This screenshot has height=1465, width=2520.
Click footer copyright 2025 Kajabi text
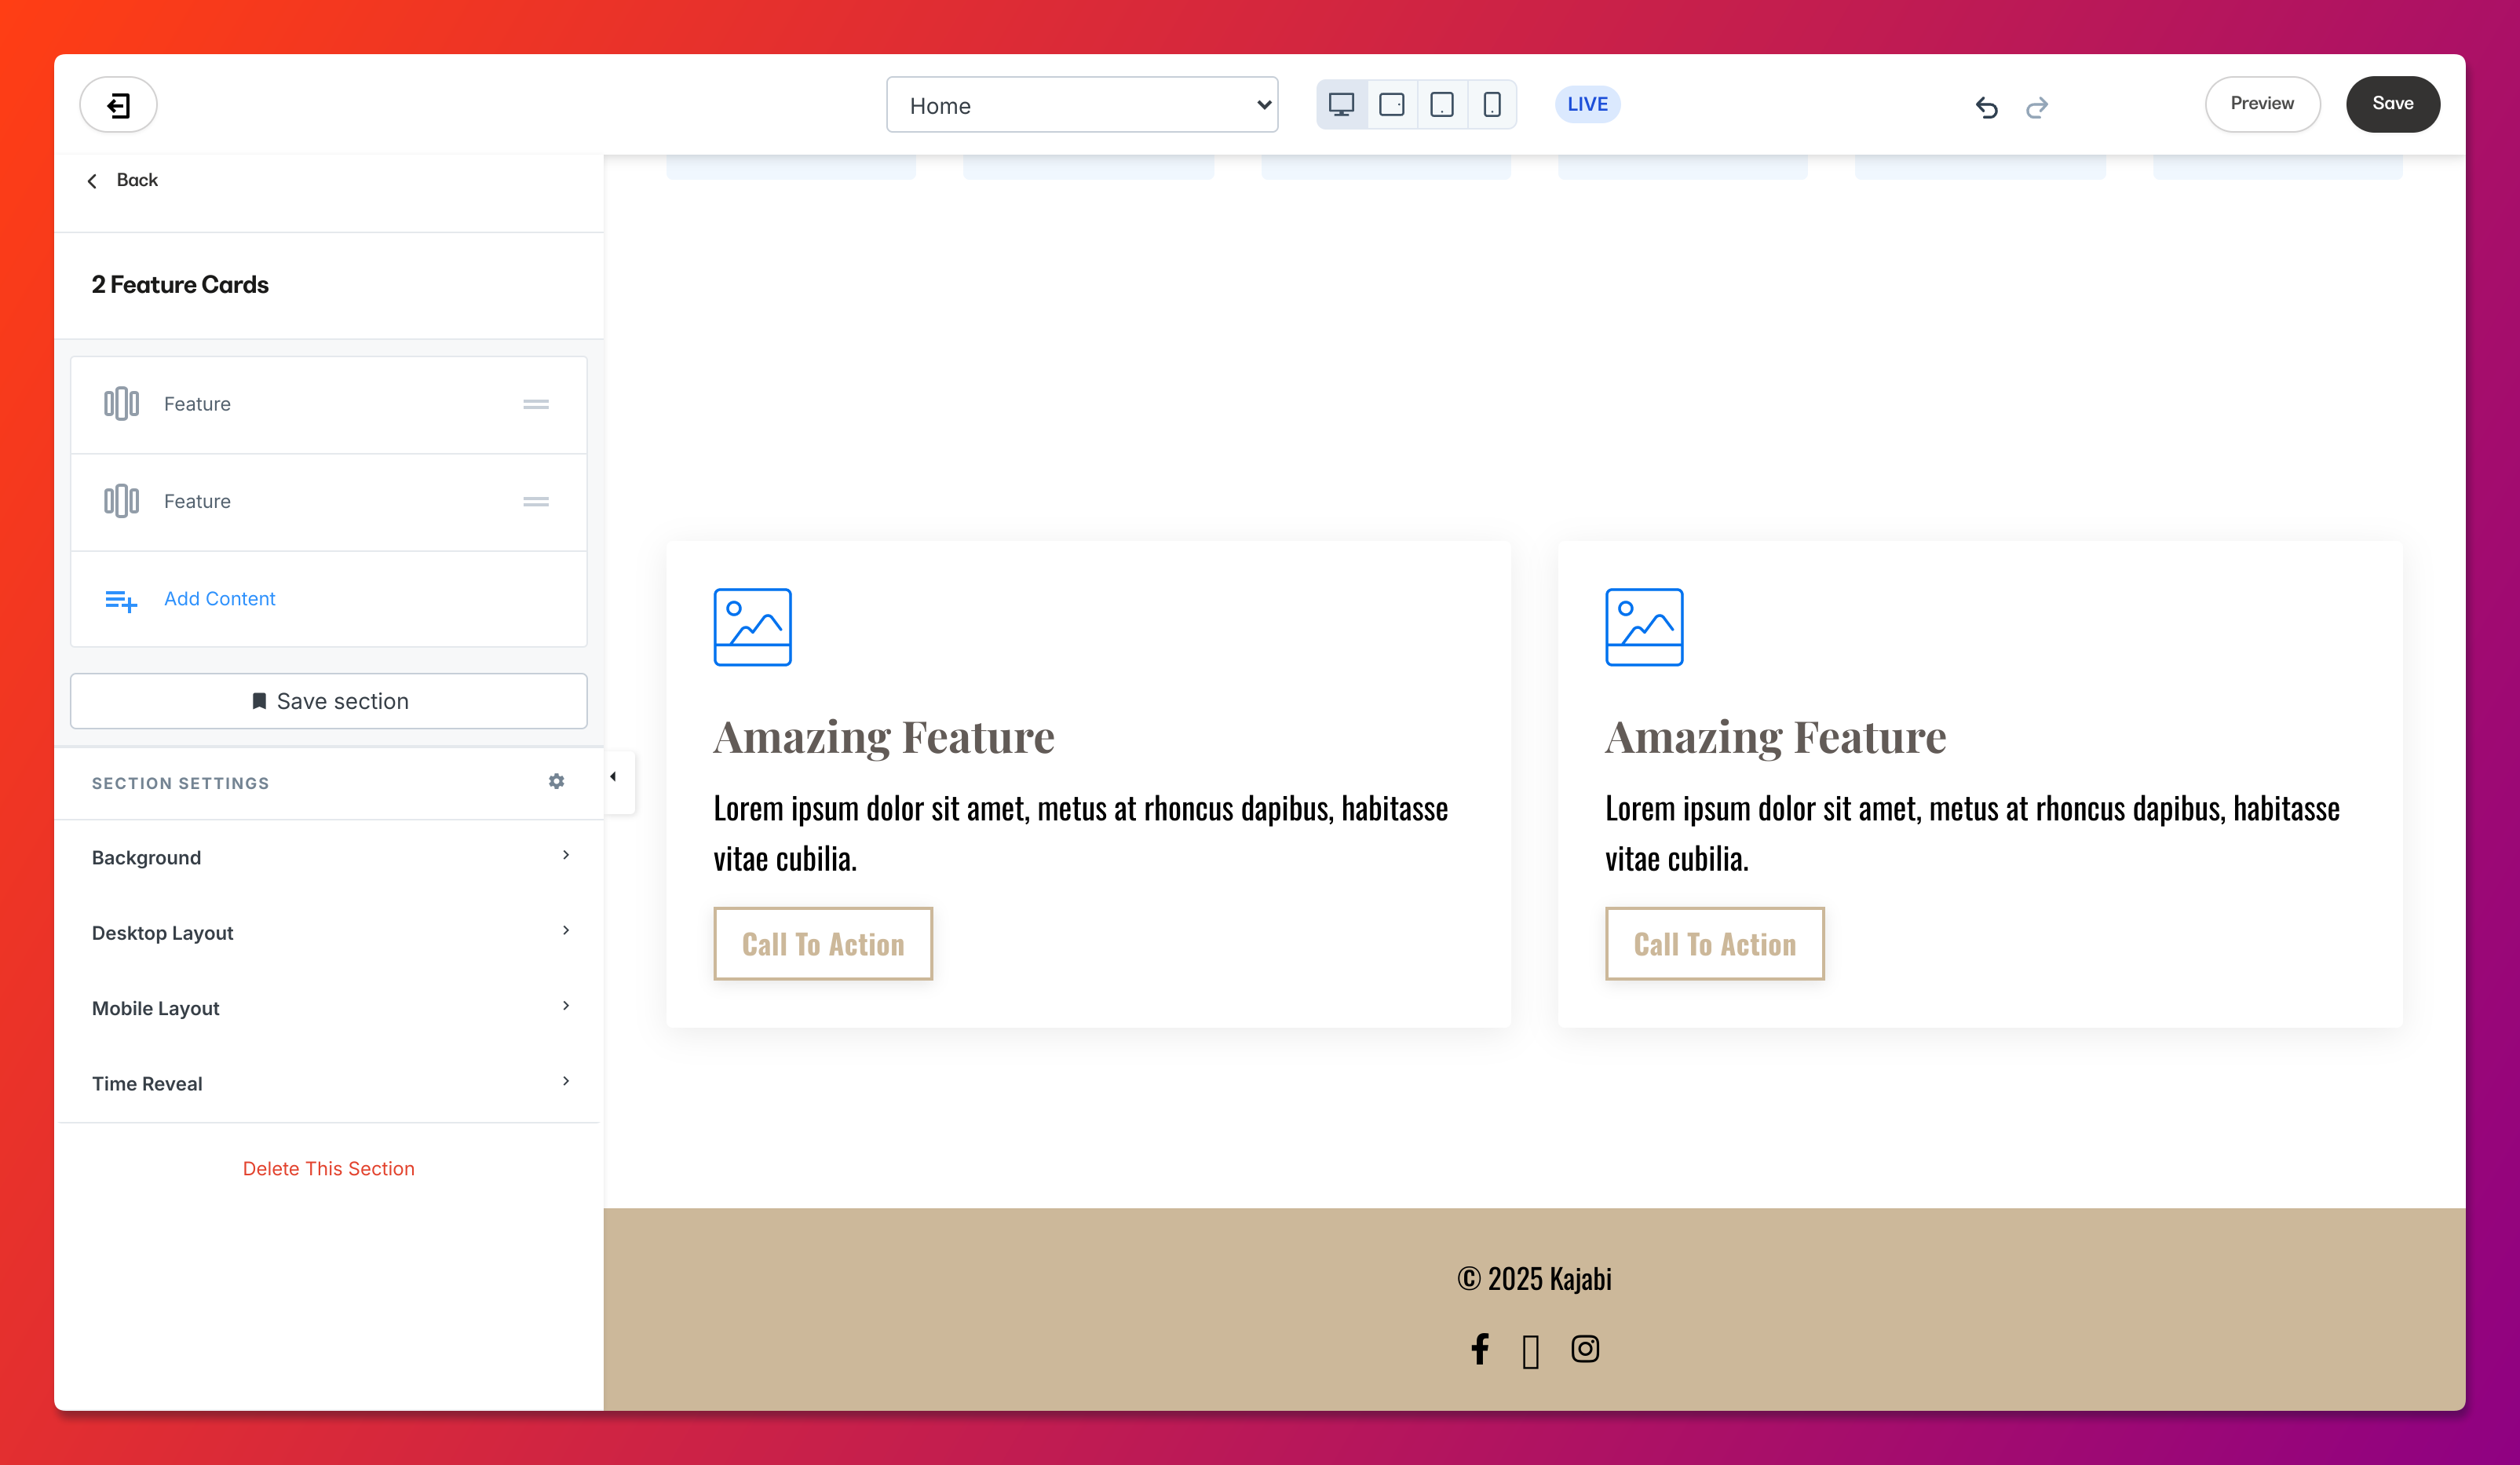pyautogui.click(x=1534, y=1279)
